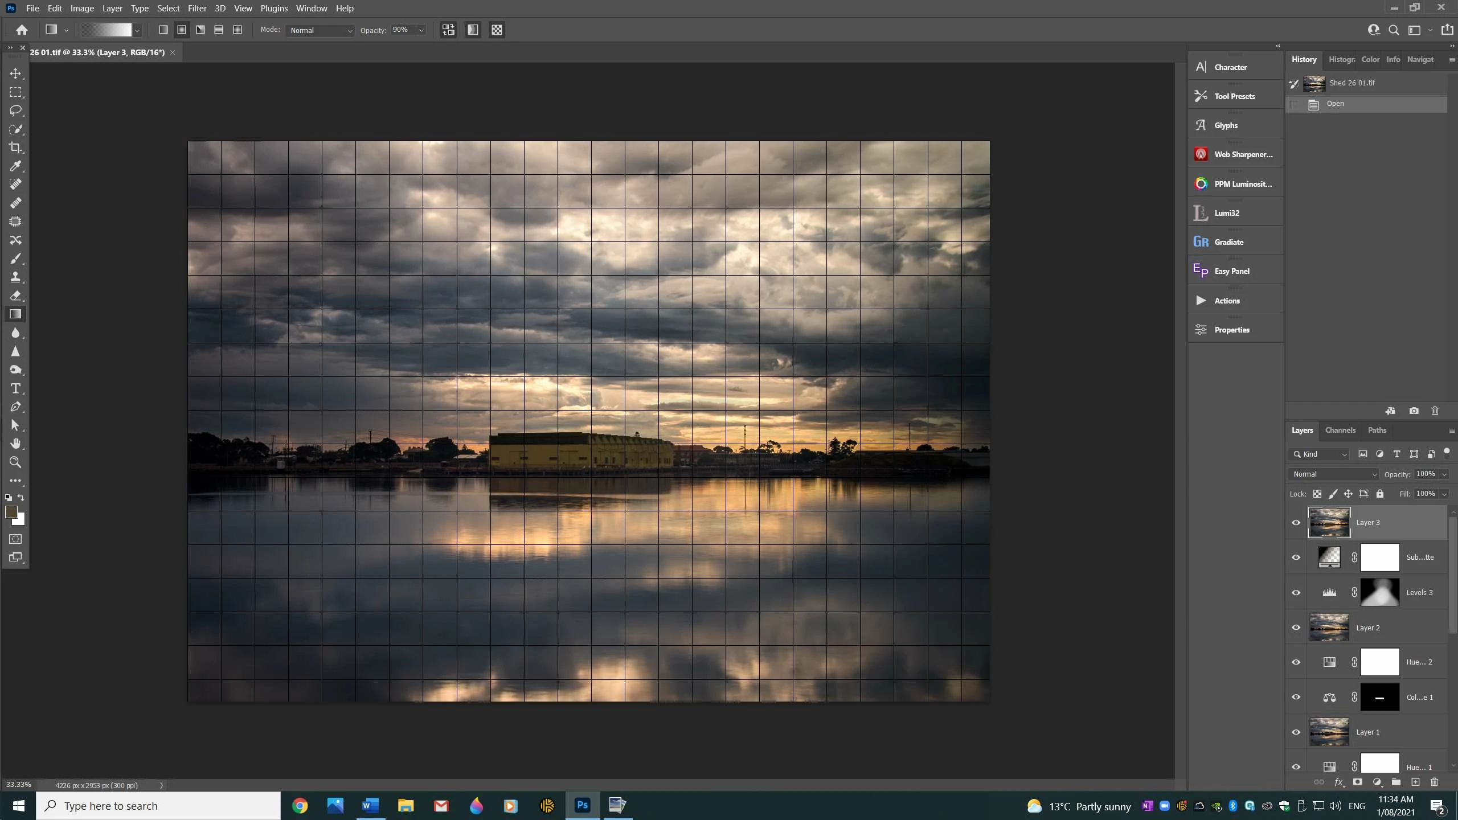Click the foreground color swatch

11,512
